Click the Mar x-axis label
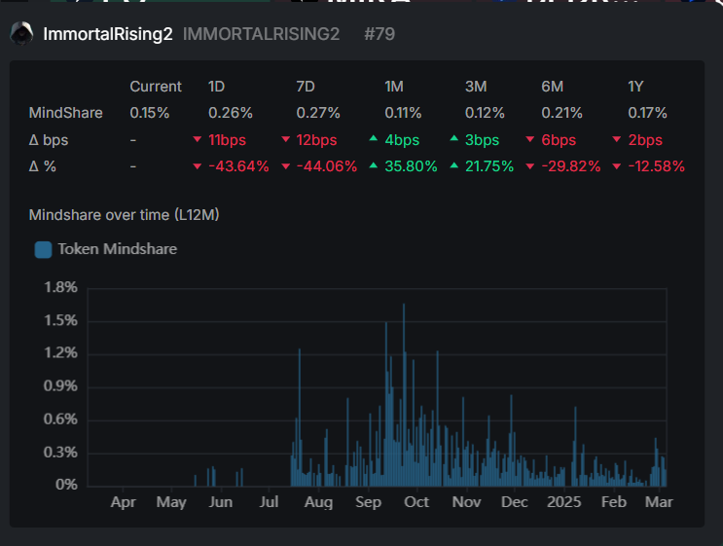The width and height of the screenshot is (723, 546). pos(659,502)
